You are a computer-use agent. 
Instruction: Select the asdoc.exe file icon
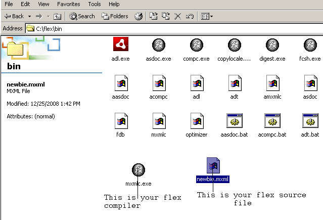coord(159,45)
